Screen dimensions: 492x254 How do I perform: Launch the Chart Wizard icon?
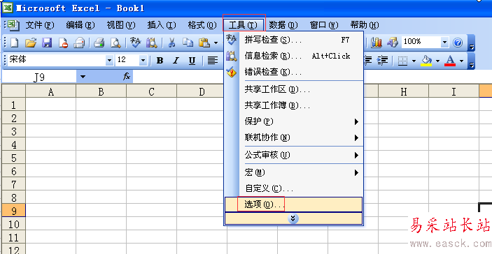377,43
